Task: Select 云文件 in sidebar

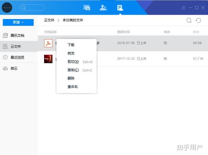Action: coord(19,46)
